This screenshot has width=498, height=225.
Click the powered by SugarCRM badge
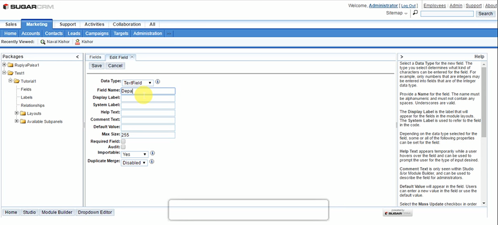point(397,213)
